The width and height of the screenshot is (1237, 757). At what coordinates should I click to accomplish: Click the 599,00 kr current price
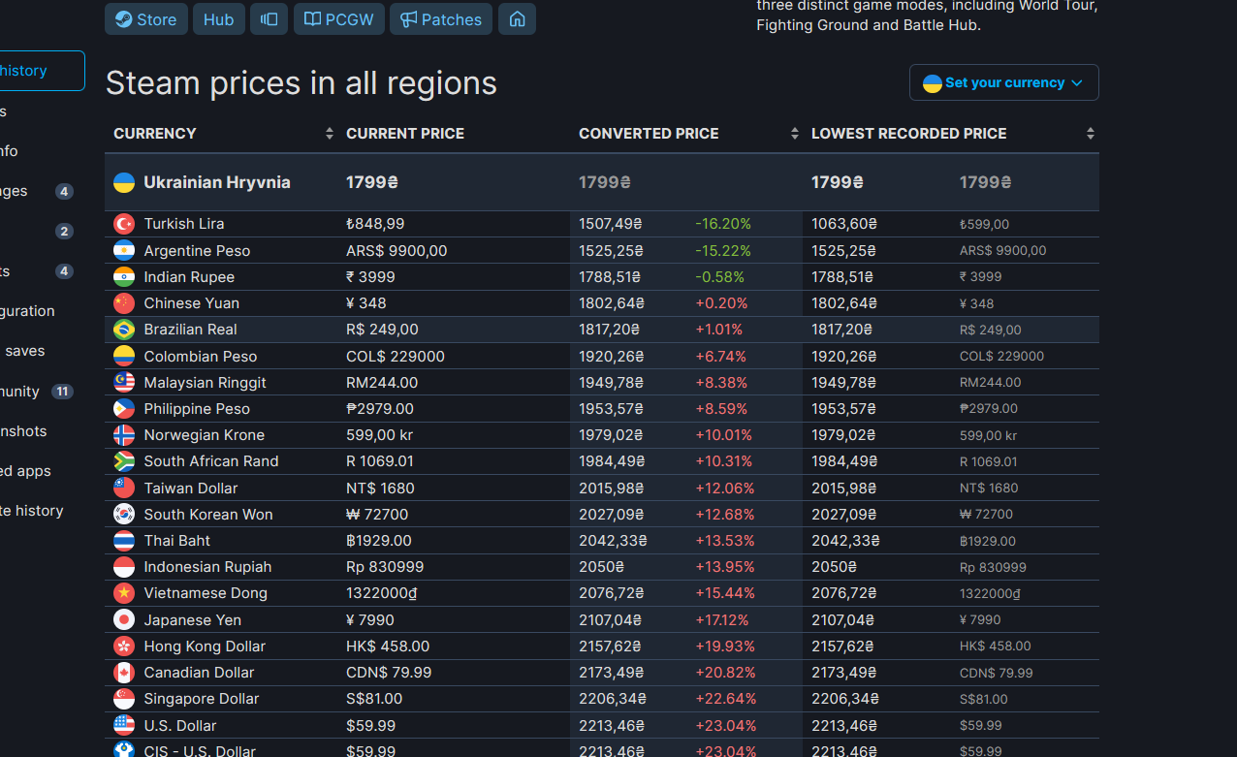click(x=380, y=434)
